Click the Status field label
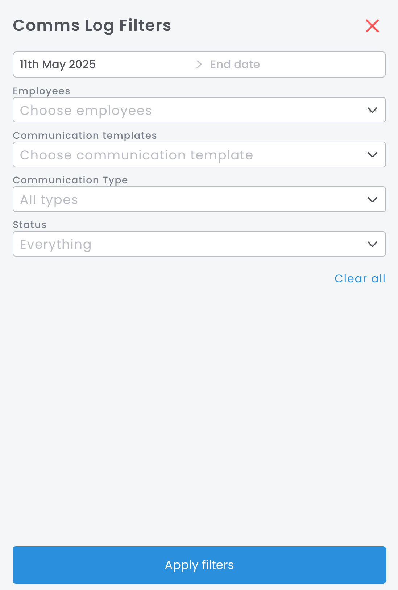The height and width of the screenshot is (590, 398). (30, 225)
